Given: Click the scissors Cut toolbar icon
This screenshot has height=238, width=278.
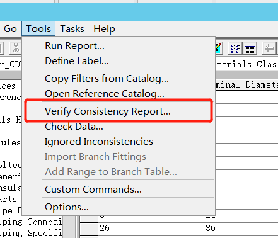Looking at the screenshot, I should [16, 48].
